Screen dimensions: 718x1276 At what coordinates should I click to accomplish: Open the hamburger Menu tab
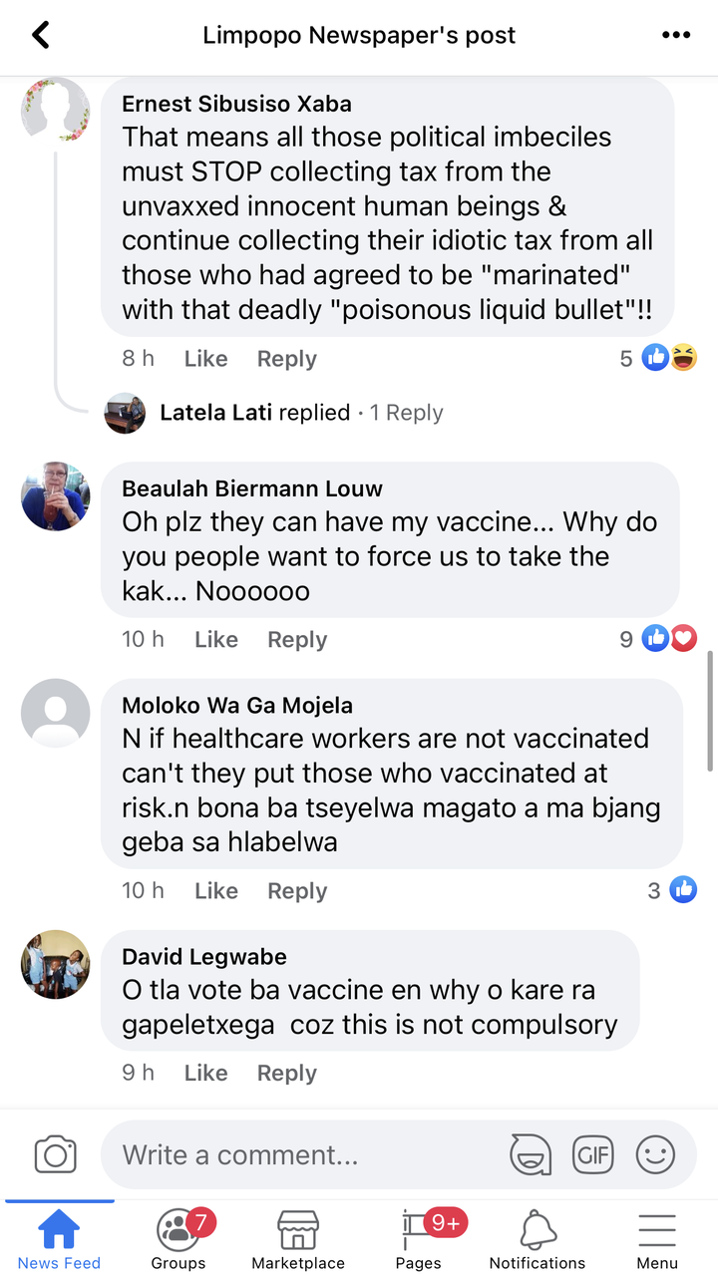click(x=657, y=1239)
